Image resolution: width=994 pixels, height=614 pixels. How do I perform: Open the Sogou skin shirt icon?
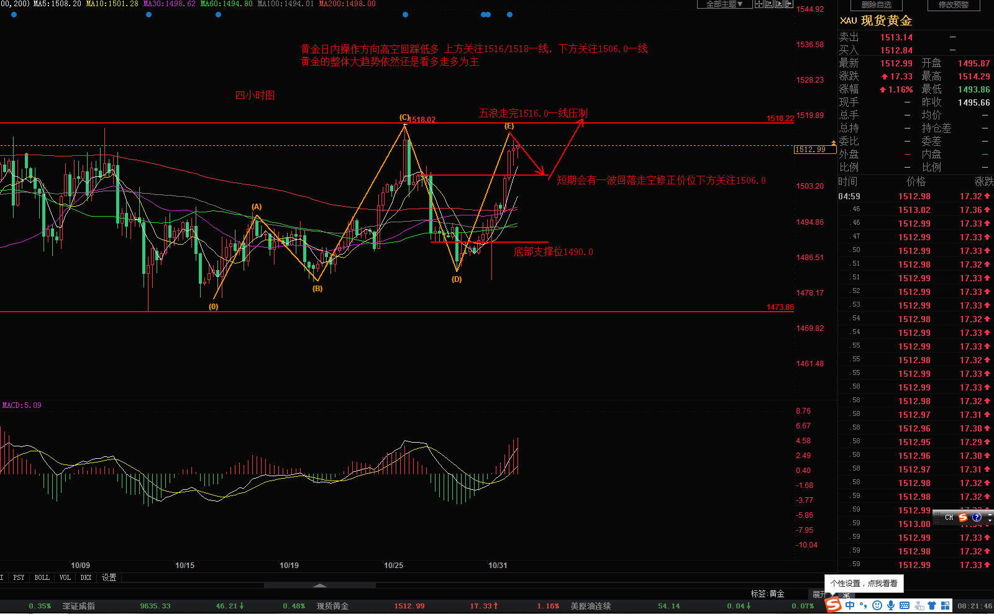pos(932,605)
